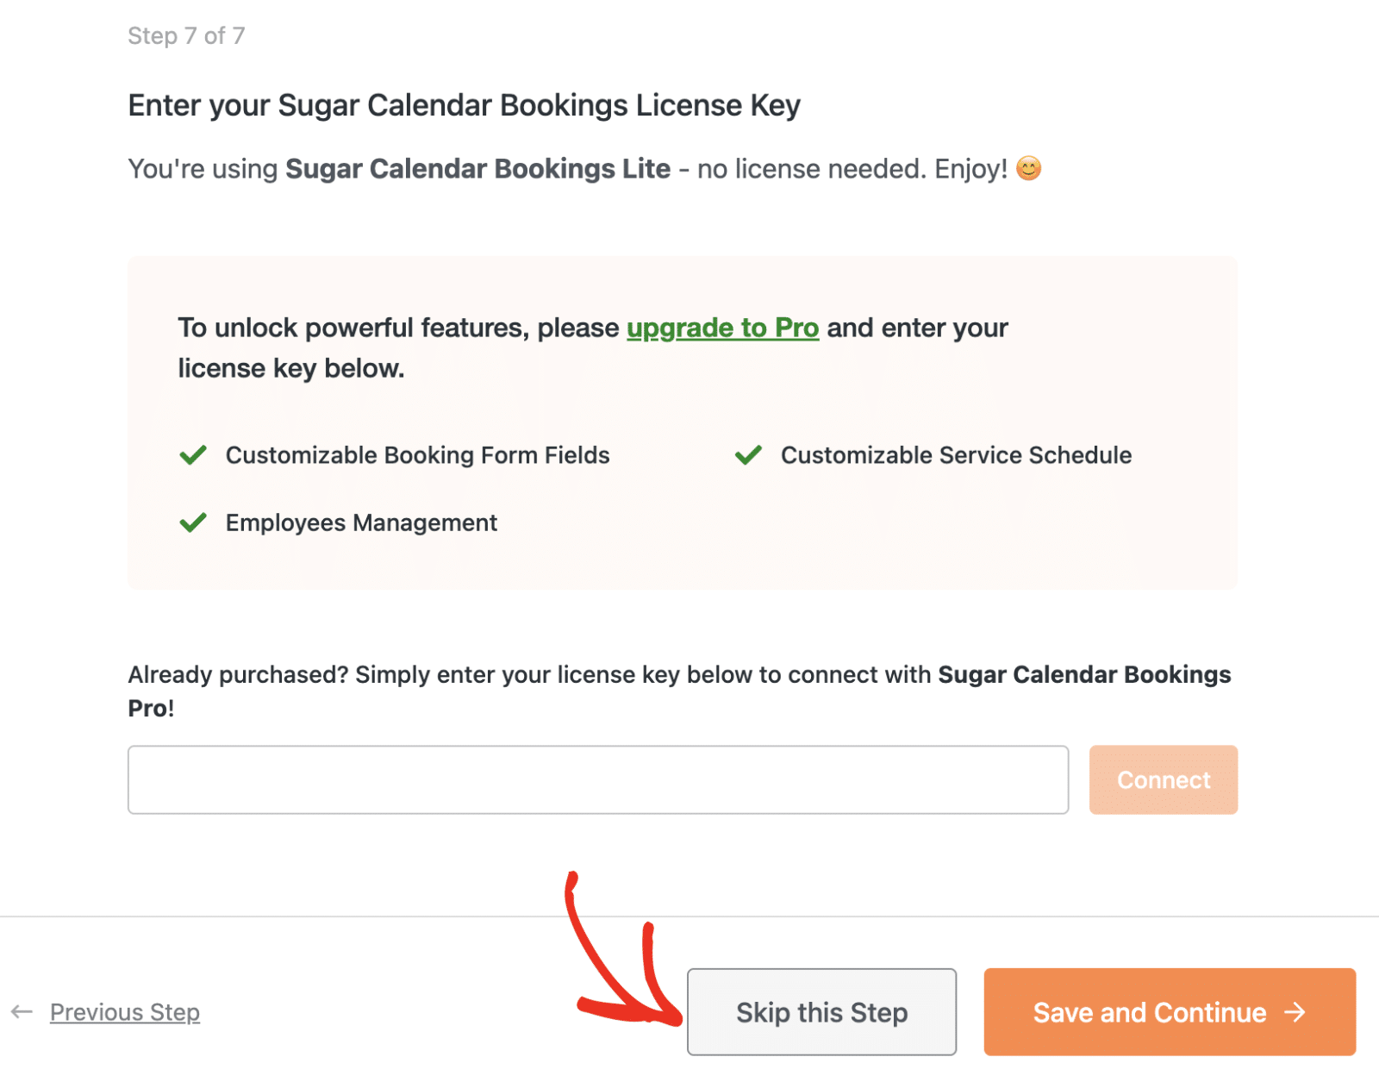The height and width of the screenshot is (1082, 1379).
Task: Select the Customizable Booking Form Fields feature
Action: click(417, 455)
